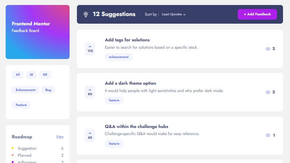Select the Feature filter chip
Image resolution: width=290 pixels, height=163 pixels.
coord(21,105)
